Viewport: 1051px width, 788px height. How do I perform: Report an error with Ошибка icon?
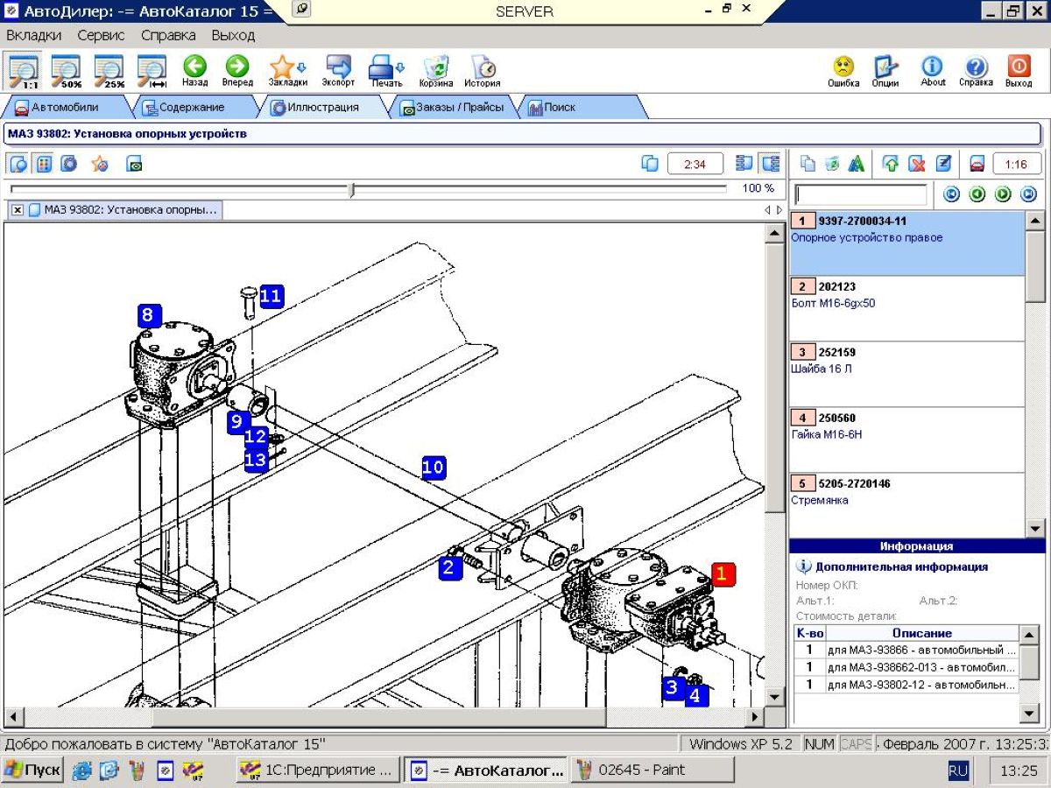coord(843,71)
